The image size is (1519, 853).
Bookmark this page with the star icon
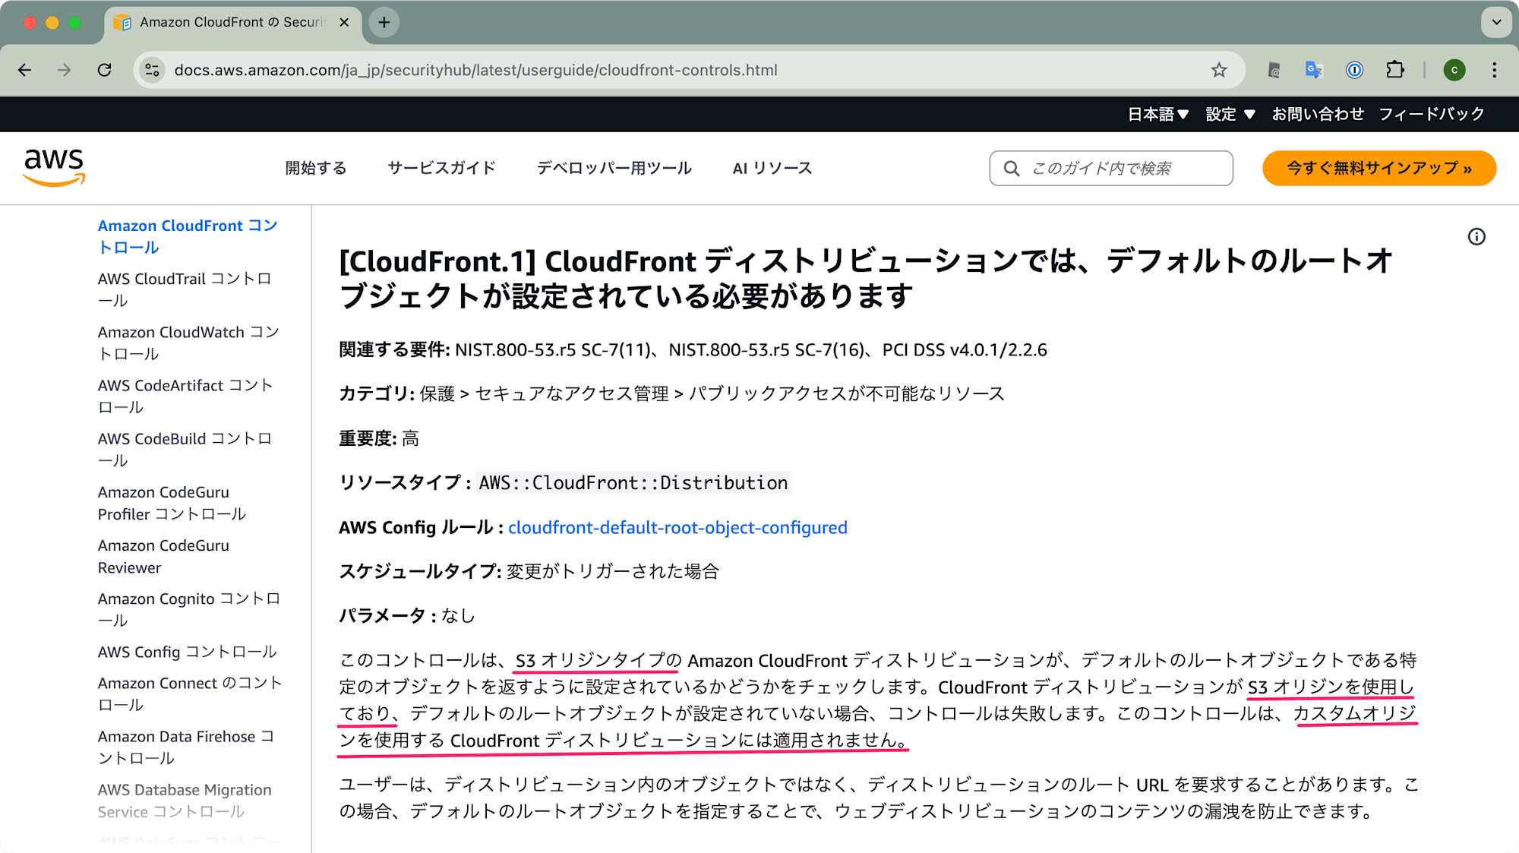click(1219, 70)
